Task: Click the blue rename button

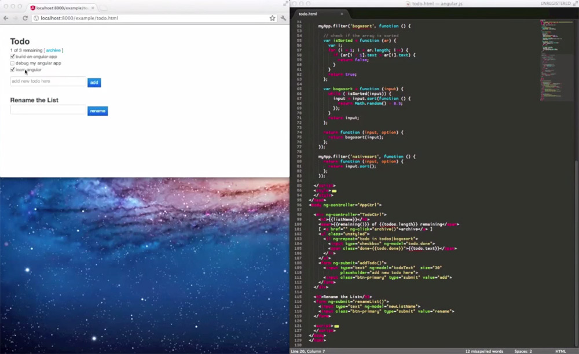Action: (97, 111)
